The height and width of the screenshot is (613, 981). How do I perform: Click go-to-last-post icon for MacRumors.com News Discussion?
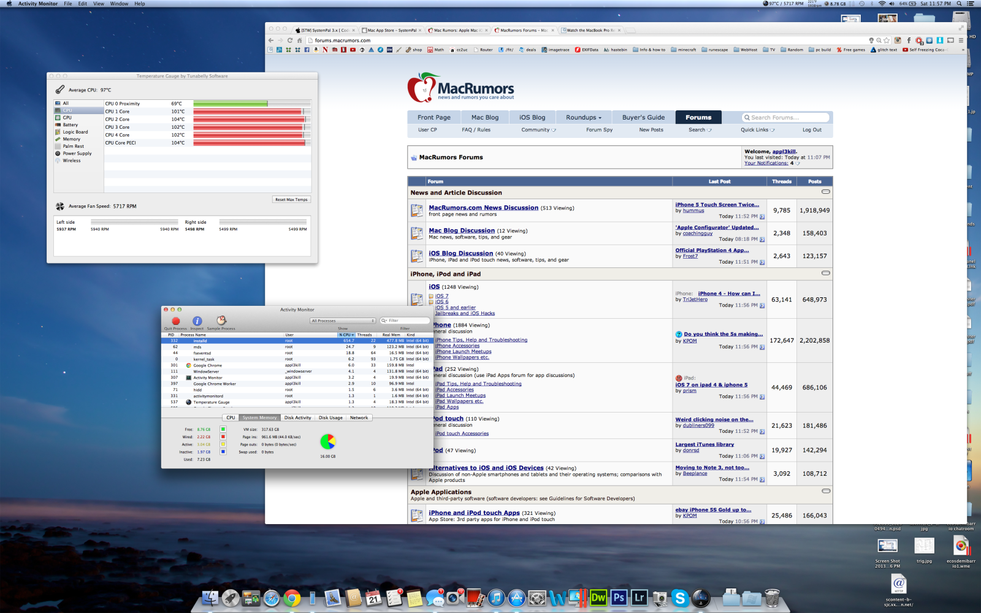(x=762, y=216)
